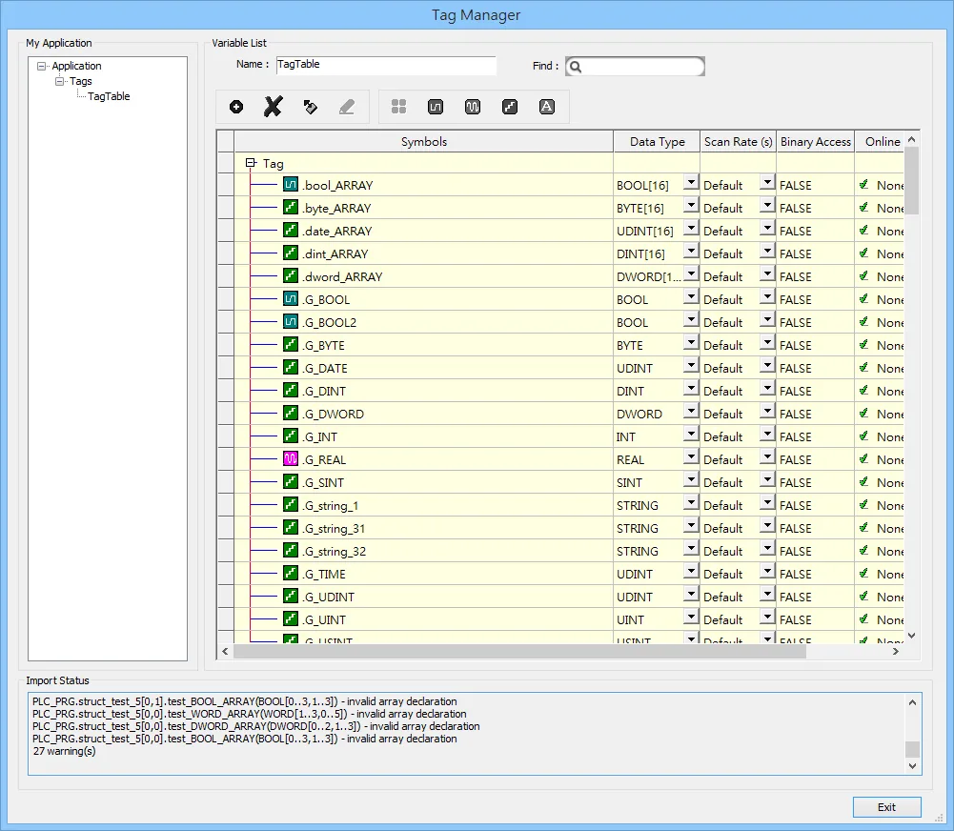The width and height of the screenshot is (954, 831).
Task: Filter by digital type toolbar icon
Action: point(436,107)
